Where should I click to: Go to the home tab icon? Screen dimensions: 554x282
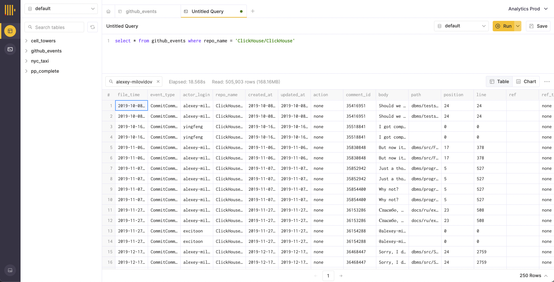pos(109,11)
